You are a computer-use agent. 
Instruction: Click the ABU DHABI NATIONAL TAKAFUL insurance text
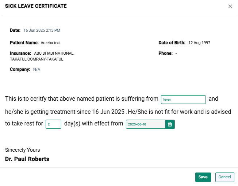pos(42,56)
